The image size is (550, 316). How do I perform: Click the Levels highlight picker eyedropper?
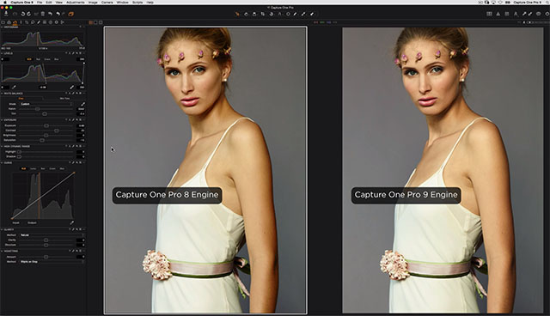click(x=71, y=88)
